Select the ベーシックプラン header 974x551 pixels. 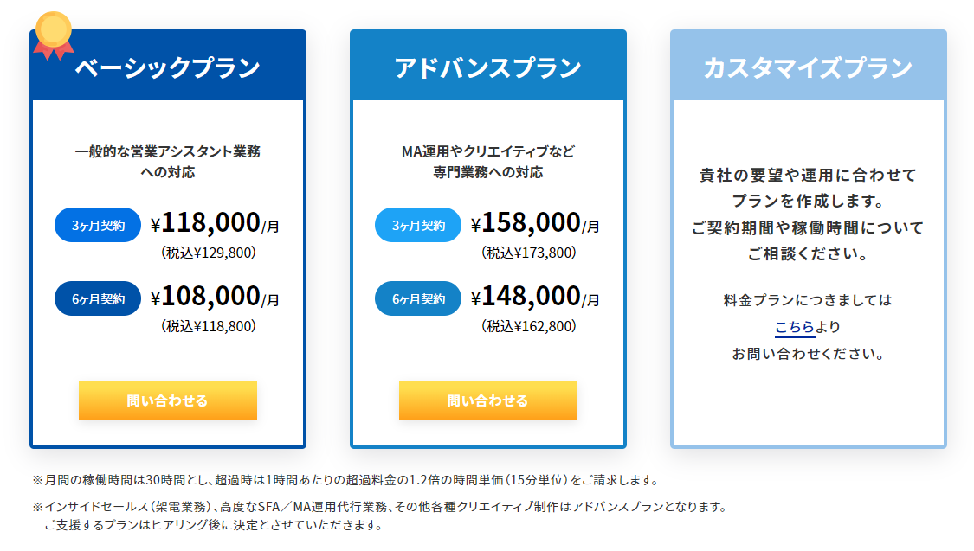click(168, 67)
